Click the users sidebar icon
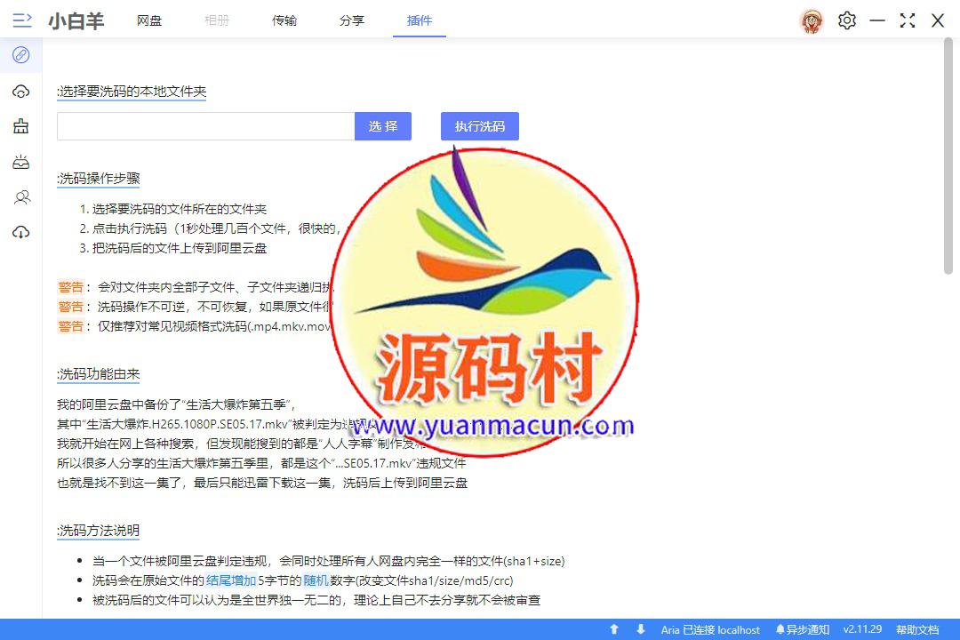Screen dimensions: 960x640 click(21, 197)
